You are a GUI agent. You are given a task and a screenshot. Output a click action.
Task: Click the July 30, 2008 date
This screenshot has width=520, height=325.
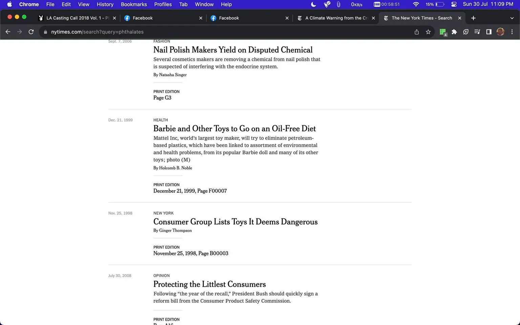click(x=120, y=276)
